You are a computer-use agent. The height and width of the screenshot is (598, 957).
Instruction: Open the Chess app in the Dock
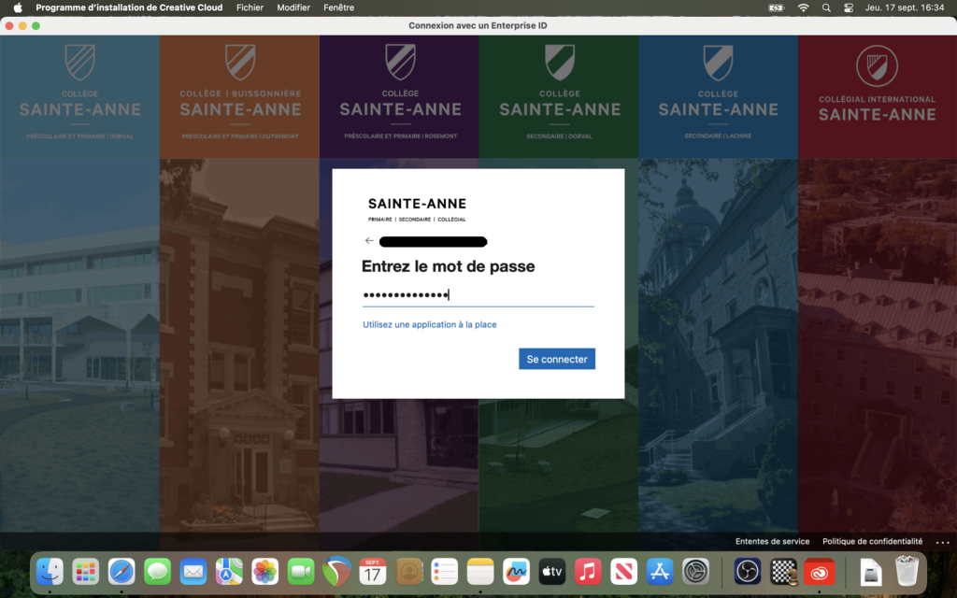tap(784, 572)
